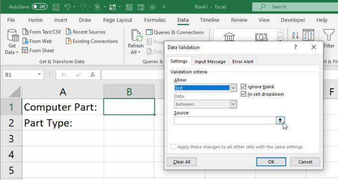Open the Formulas tab
Screen dimensions: 338x180
[155, 20]
